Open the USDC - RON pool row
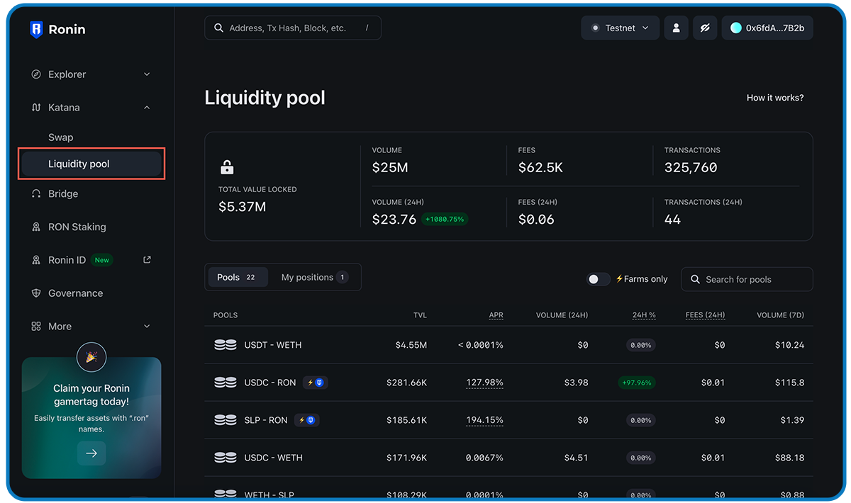851x503 pixels. coord(508,383)
